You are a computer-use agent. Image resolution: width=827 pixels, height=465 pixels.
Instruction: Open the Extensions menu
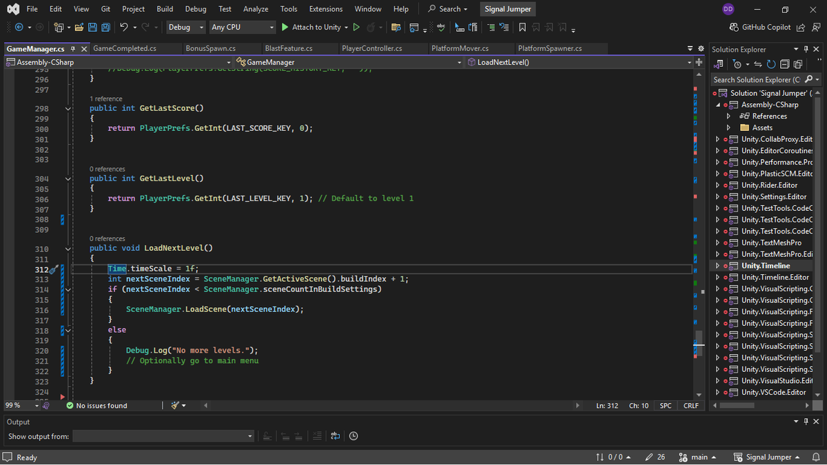[326, 9]
